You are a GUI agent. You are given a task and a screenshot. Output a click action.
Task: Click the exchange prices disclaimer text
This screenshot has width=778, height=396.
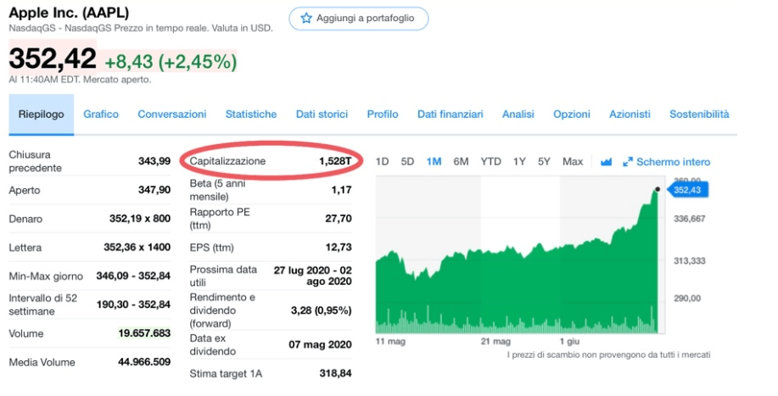[609, 354]
